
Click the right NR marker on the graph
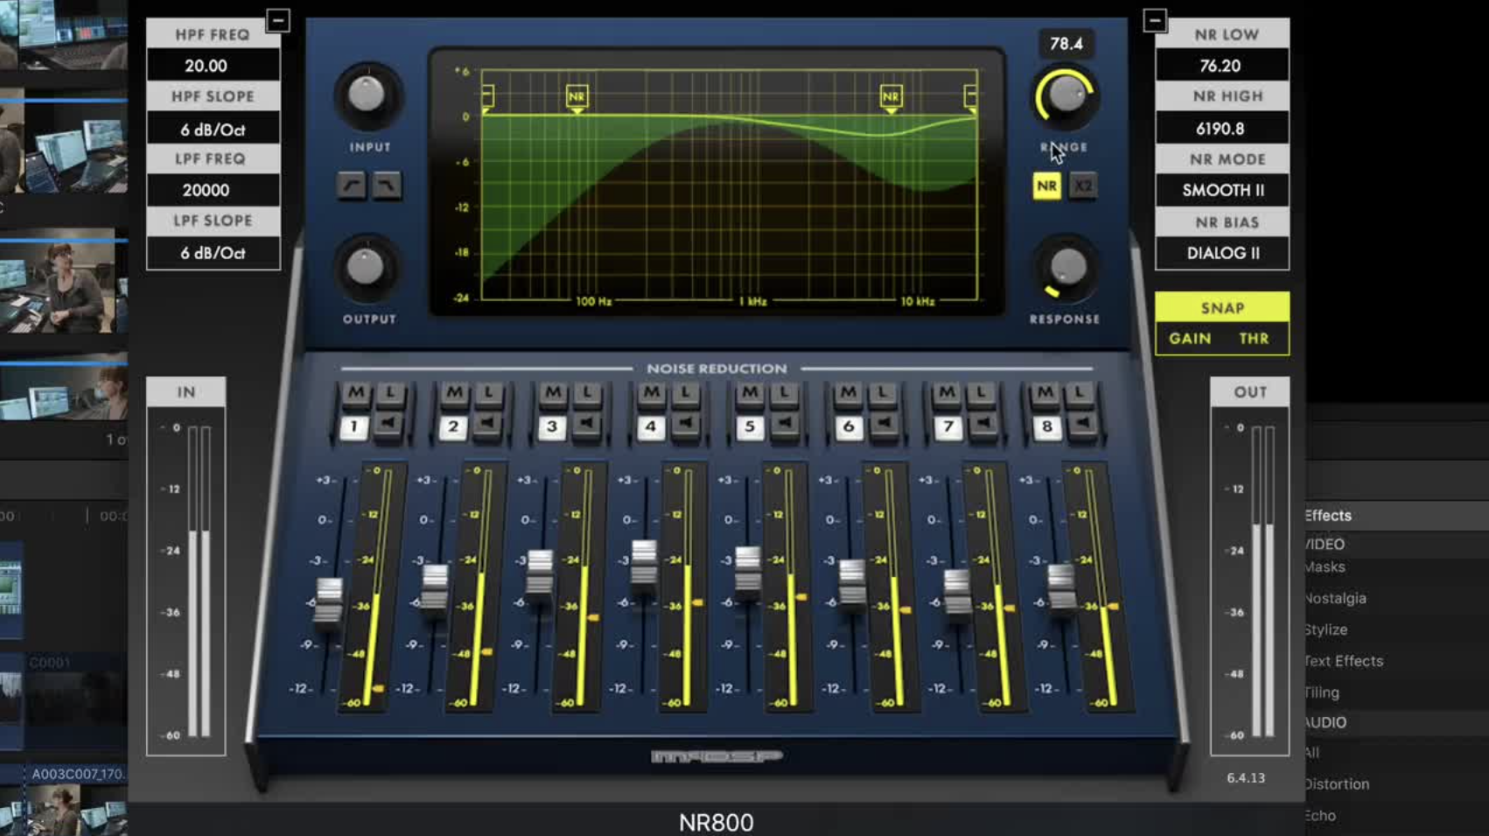(891, 97)
